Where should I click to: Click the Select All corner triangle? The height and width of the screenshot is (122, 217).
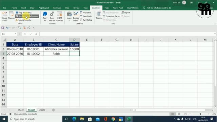pos(4,40)
